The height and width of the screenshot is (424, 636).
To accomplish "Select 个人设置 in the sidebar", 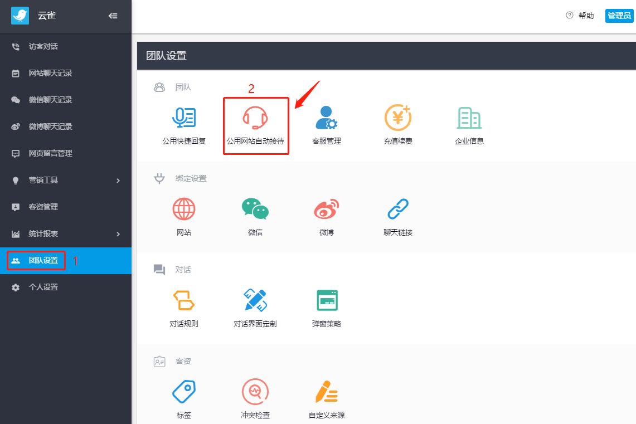I will tap(66, 287).
